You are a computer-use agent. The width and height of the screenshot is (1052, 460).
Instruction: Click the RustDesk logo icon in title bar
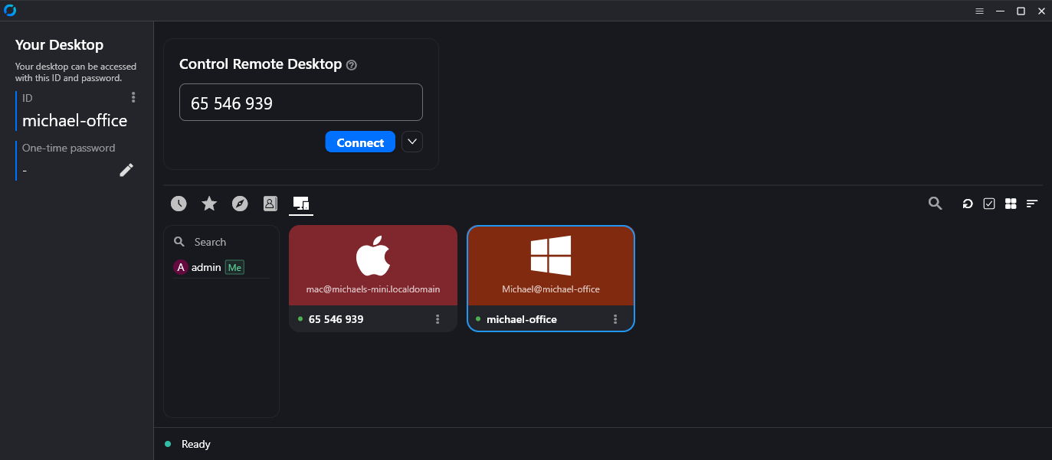tap(10, 10)
